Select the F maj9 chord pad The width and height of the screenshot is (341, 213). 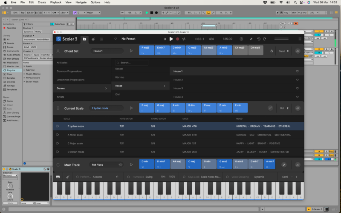(x=147, y=50)
